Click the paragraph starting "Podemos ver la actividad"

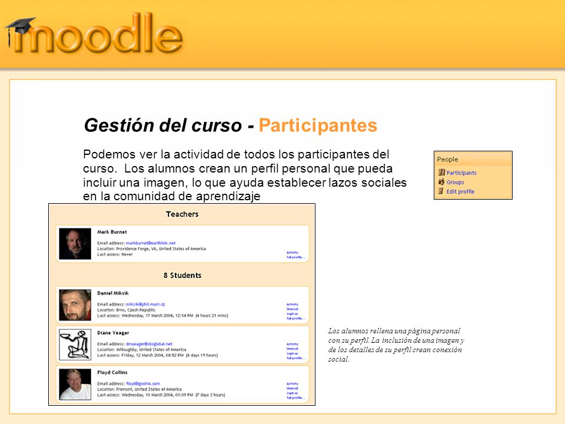[245, 175]
